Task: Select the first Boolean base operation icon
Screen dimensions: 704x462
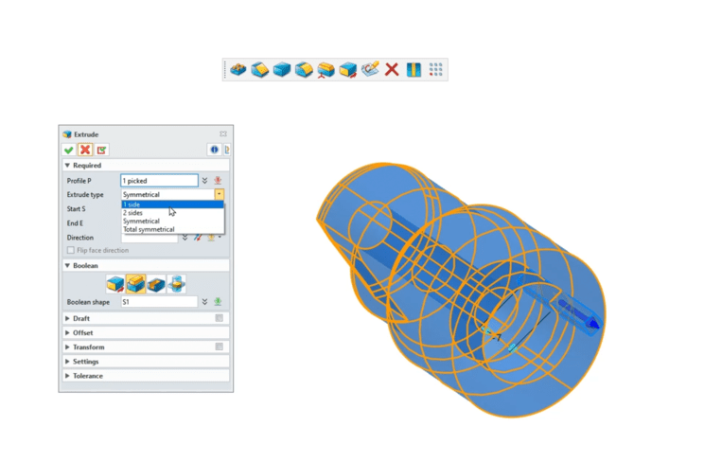Action: tap(114, 283)
